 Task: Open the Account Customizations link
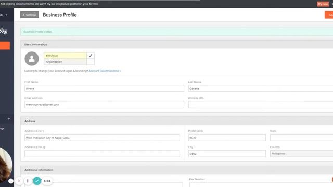pyautogui.click(x=105, y=71)
